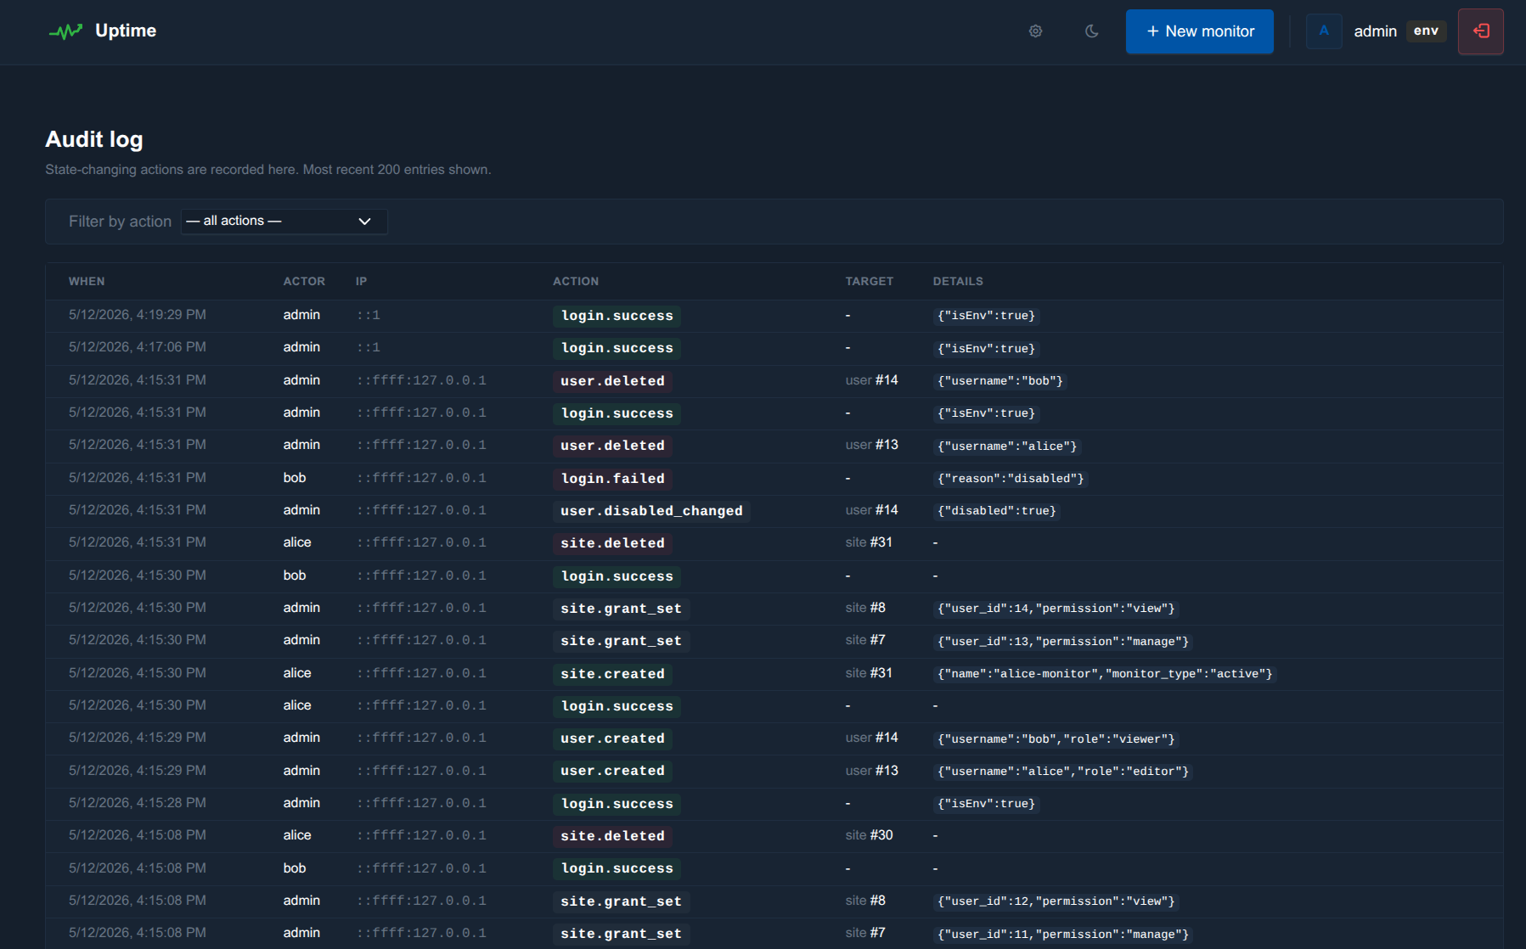This screenshot has height=949, width=1526.
Task: Click the user.deleted badge for bob
Action: [x=613, y=381]
